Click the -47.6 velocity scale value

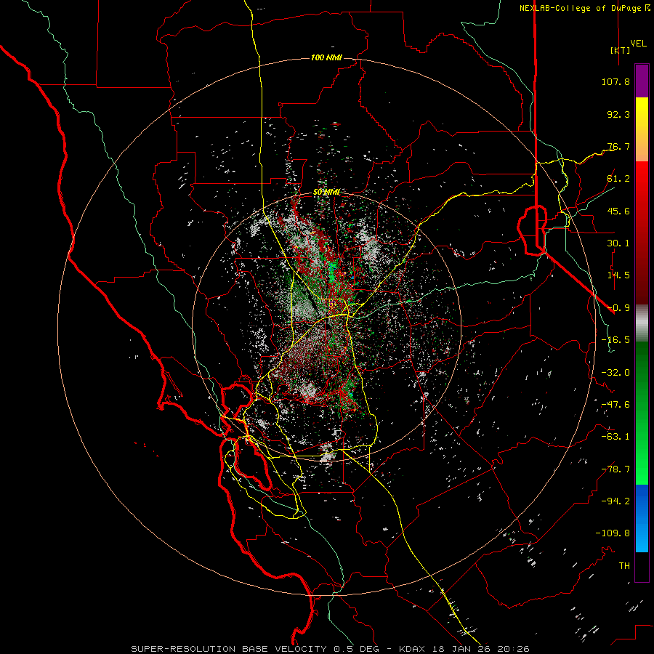(x=615, y=405)
